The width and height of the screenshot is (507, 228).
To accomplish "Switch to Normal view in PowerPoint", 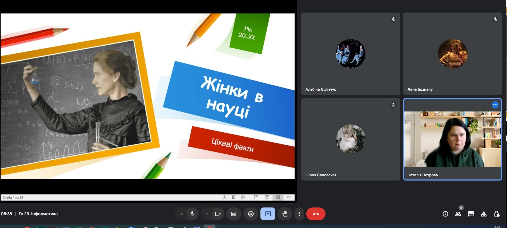I will click(x=256, y=197).
